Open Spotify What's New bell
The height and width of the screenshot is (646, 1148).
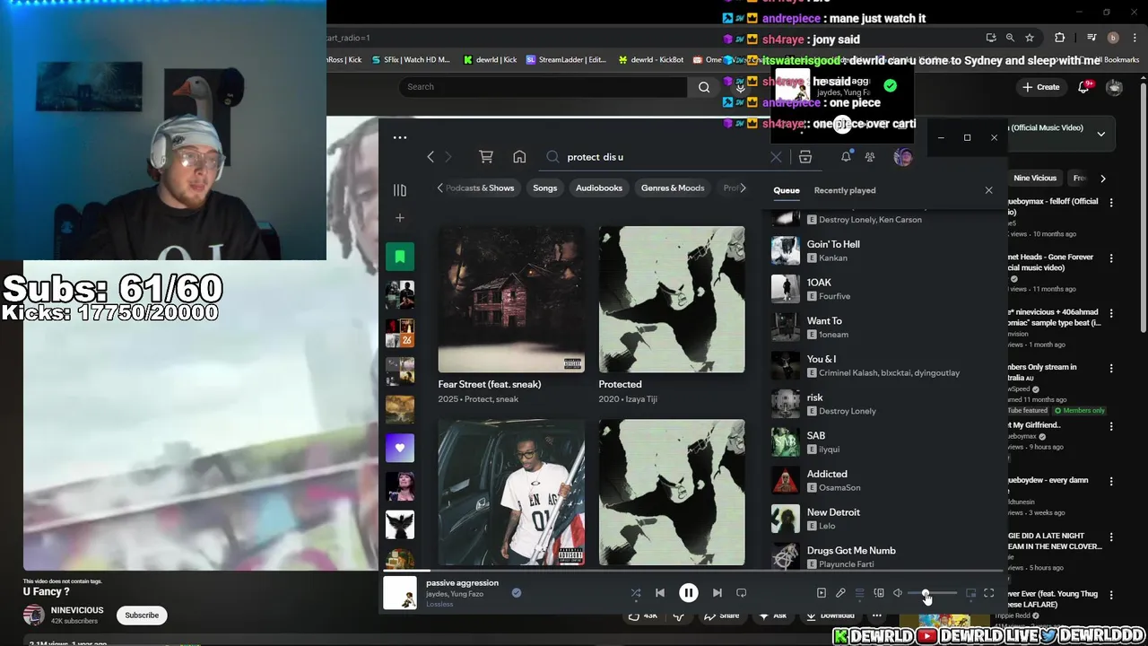846,157
